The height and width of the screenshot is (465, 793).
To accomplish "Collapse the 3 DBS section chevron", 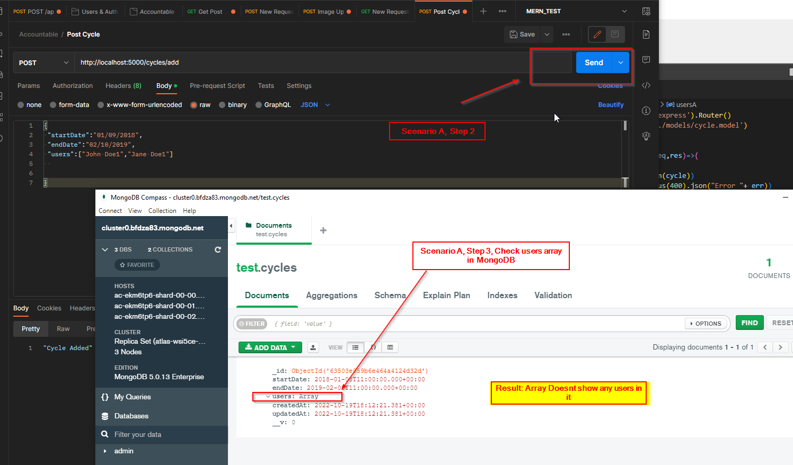I will (x=105, y=249).
